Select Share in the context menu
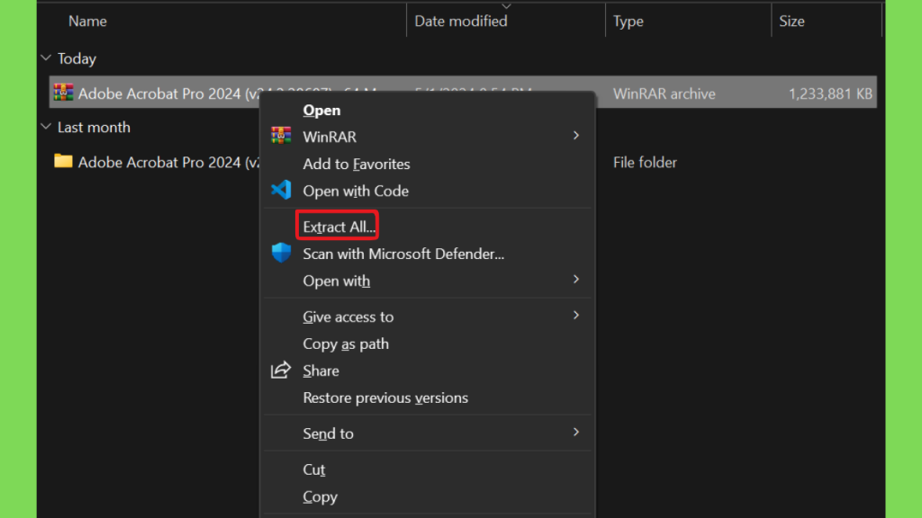The height and width of the screenshot is (518, 922). [321, 371]
